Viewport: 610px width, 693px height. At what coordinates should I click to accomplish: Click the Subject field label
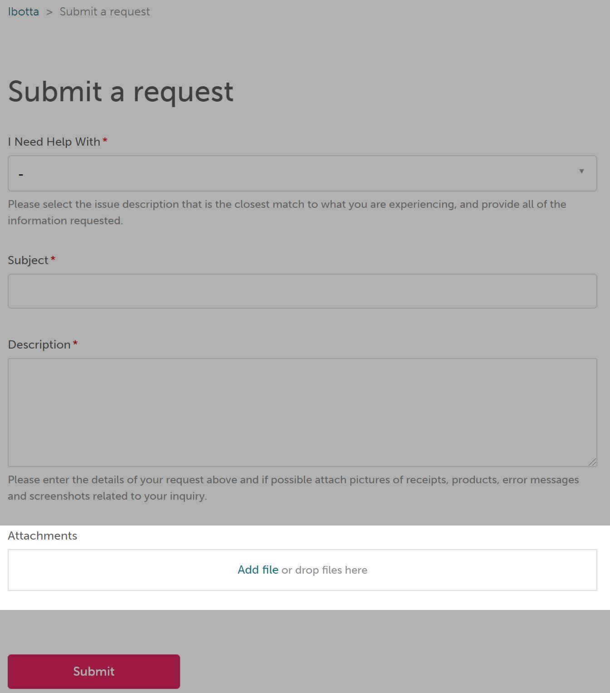point(28,260)
